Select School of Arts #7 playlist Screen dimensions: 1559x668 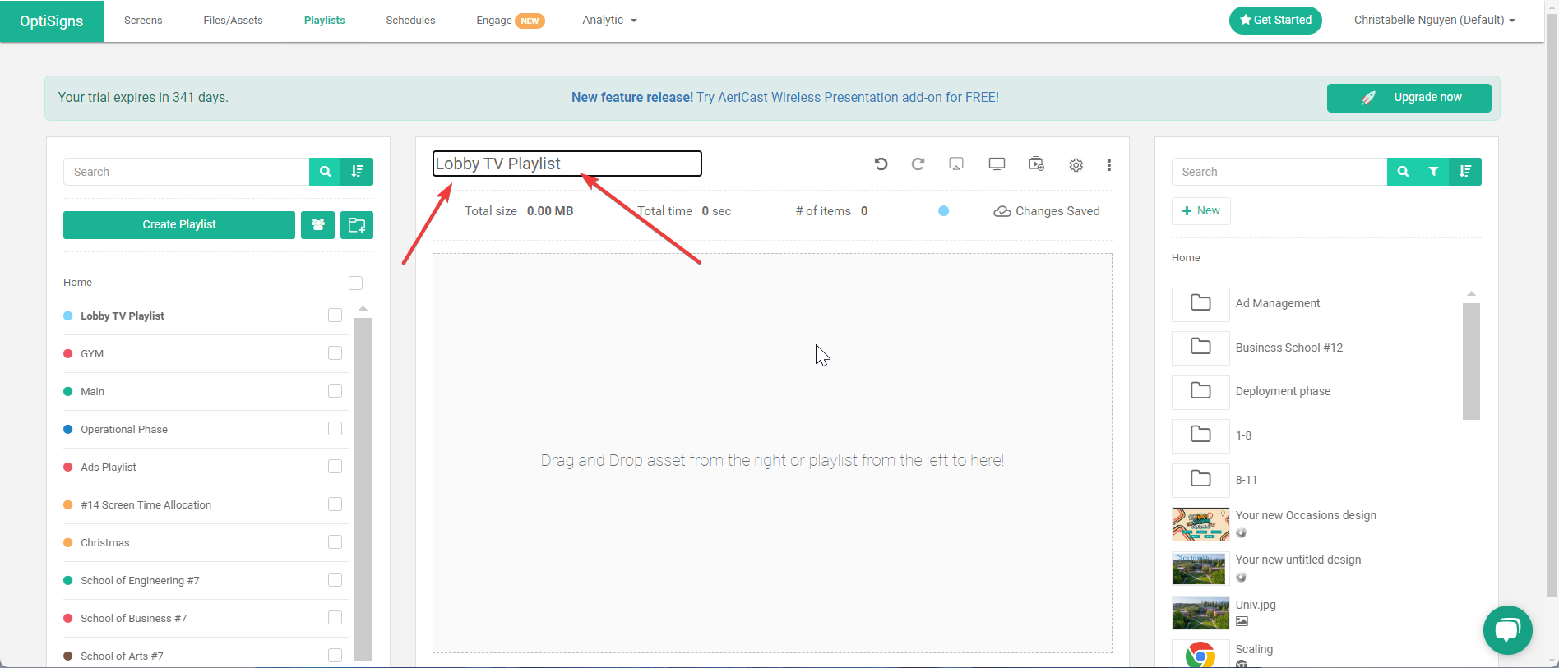[x=122, y=656]
